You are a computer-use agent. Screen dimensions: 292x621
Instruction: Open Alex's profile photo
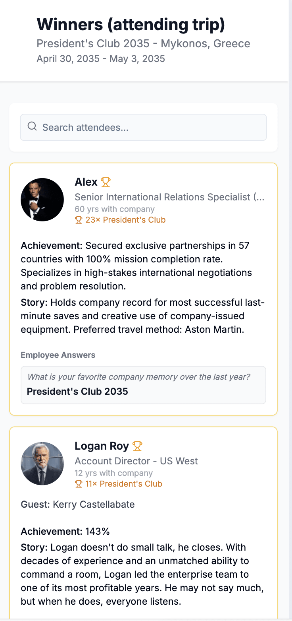click(42, 200)
